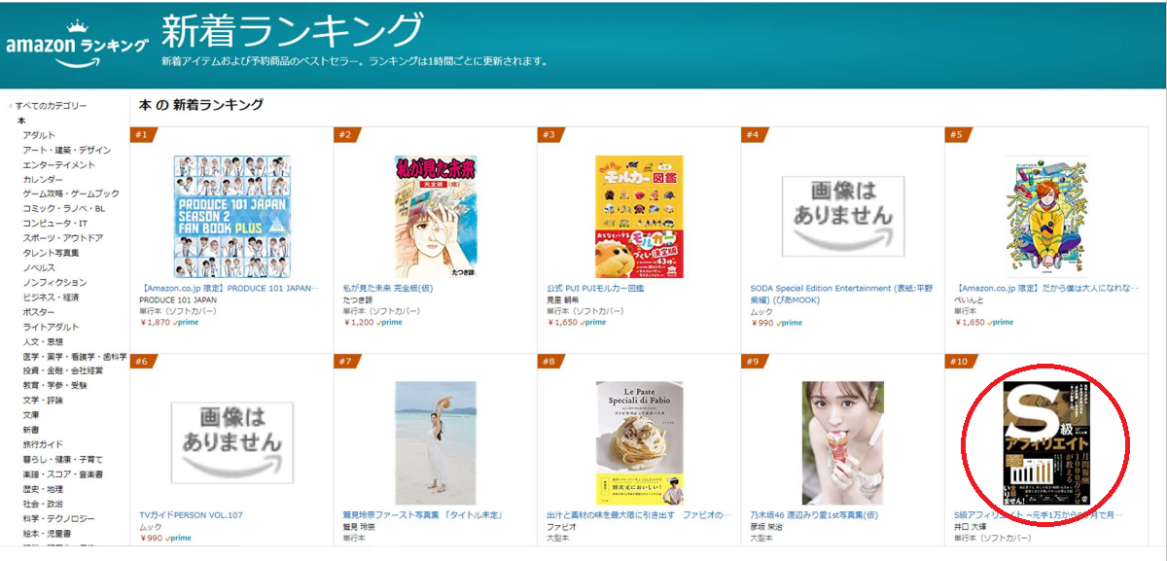Open TVガイドPERSON VOL.107 title link
This screenshot has width=1167, height=561.
tap(192, 515)
